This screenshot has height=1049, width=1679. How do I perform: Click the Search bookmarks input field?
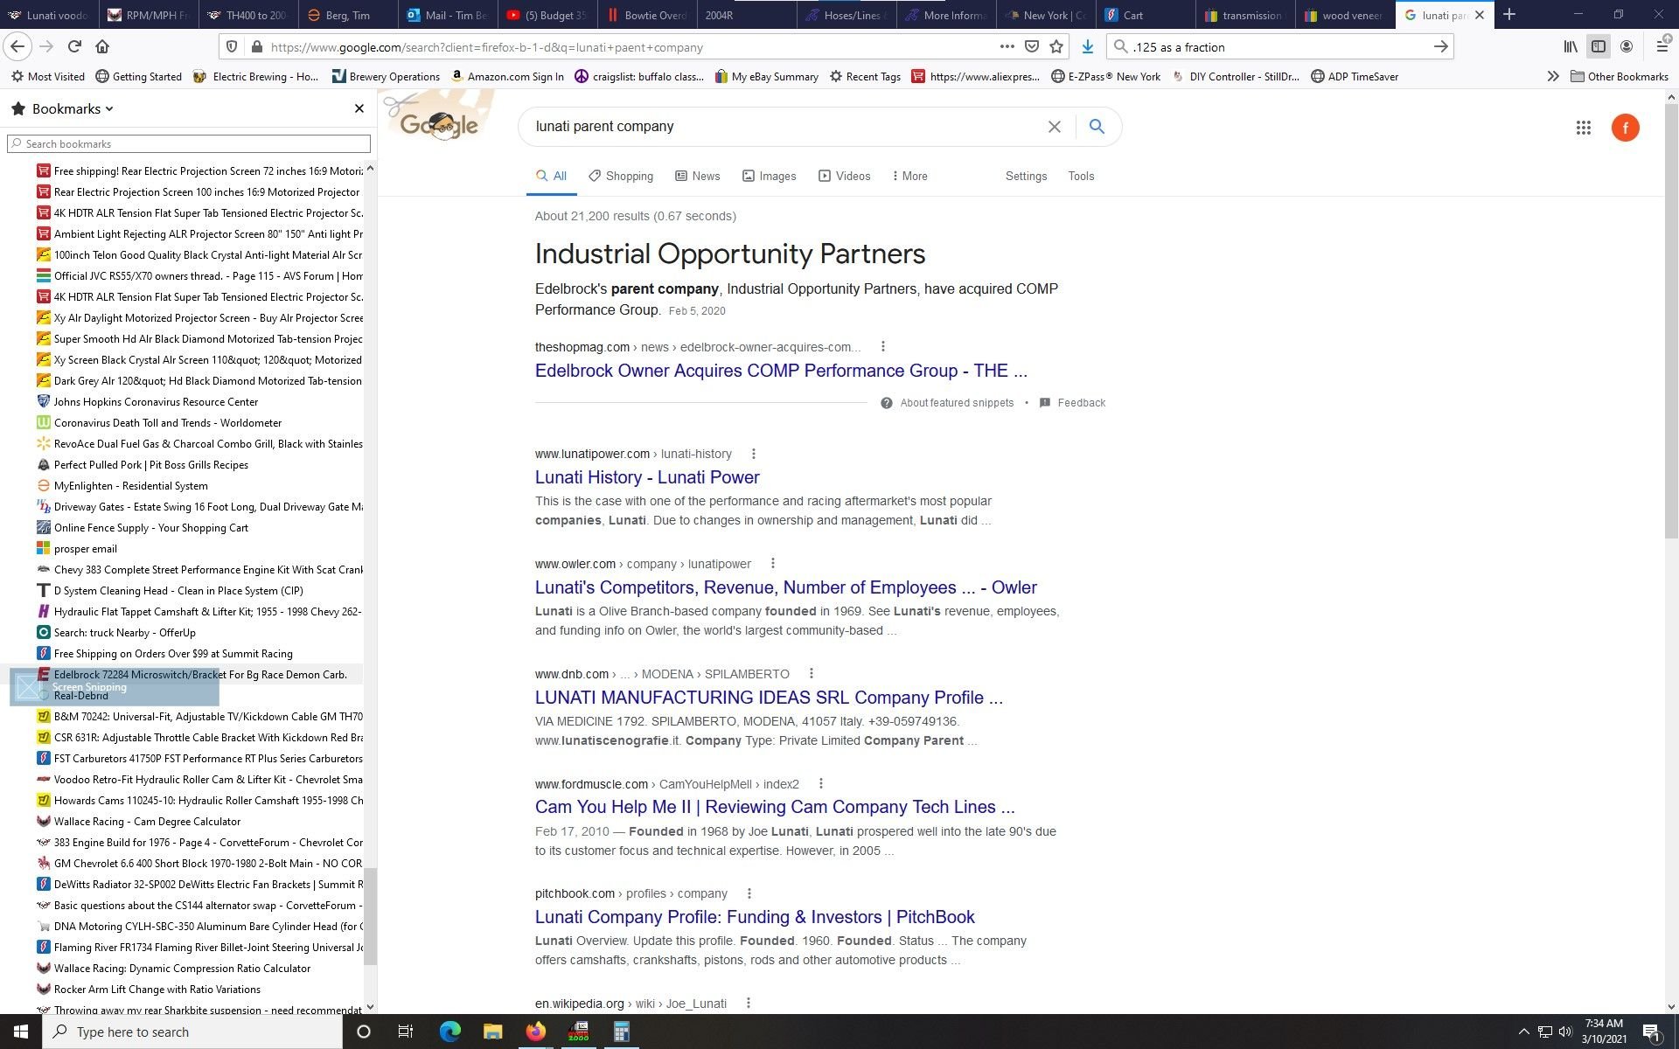click(x=188, y=143)
